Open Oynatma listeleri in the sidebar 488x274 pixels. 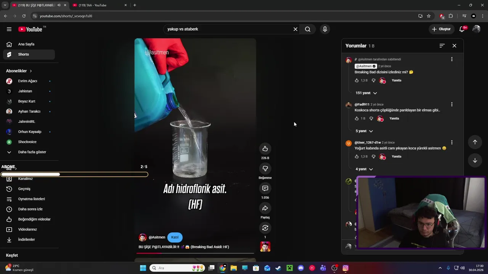[29, 199]
